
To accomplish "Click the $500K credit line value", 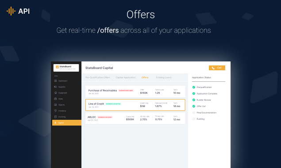I will point(130,119).
